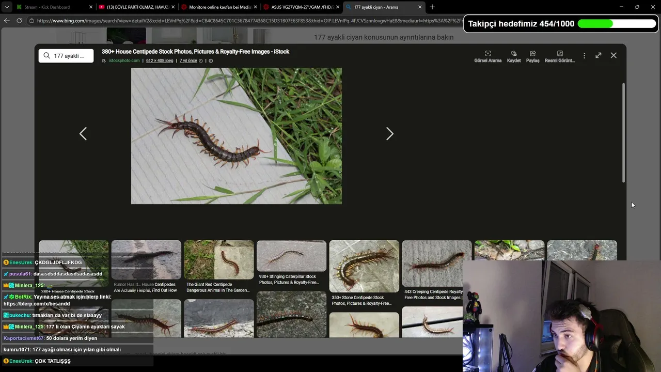661x372 pixels.
Task: Click the image viewer vertical scrollbar
Action: pos(623,132)
